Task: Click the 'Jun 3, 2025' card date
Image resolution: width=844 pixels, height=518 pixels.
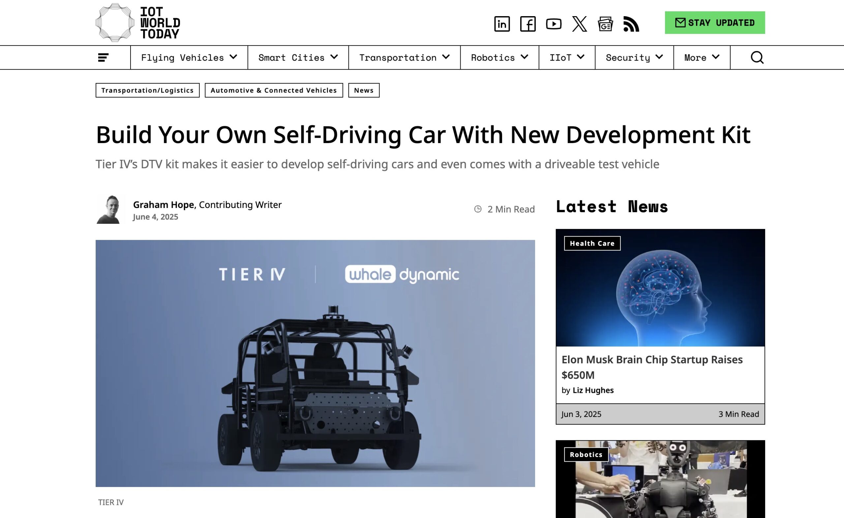Action: (581, 414)
